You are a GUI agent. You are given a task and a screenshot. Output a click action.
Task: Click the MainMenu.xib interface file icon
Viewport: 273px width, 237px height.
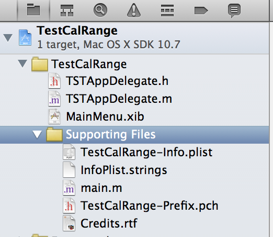click(54, 116)
